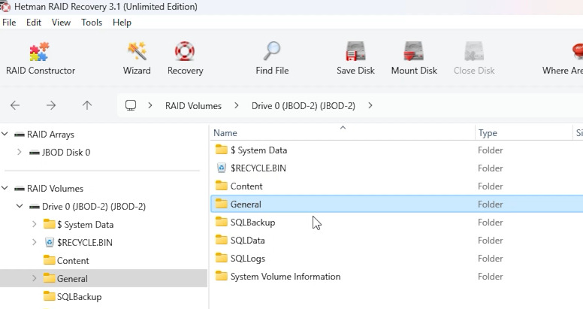The image size is (583, 309).
Task: Click the $RECYCLE.BIN icon in the tree
Action: [49, 242]
